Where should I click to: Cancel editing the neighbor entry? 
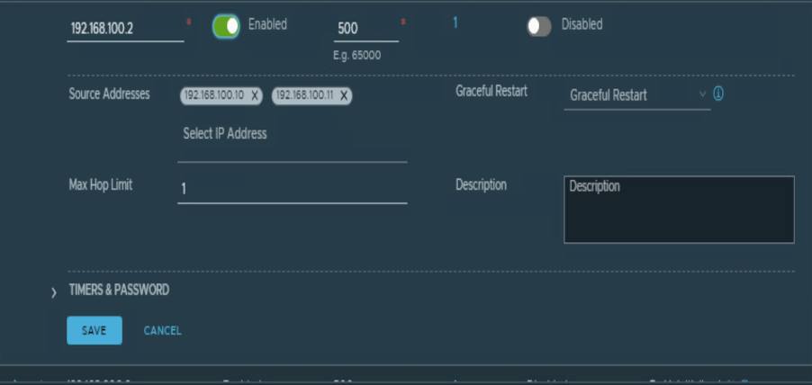pos(162,331)
